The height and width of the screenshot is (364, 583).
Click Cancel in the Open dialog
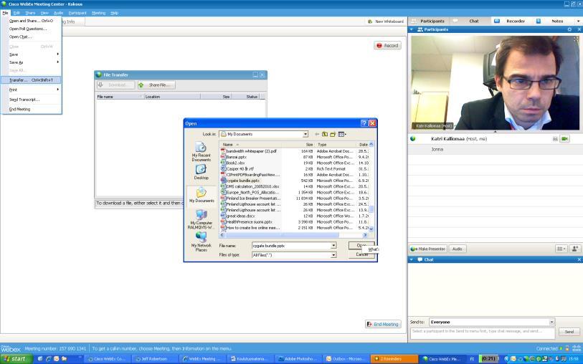click(361, 255)
